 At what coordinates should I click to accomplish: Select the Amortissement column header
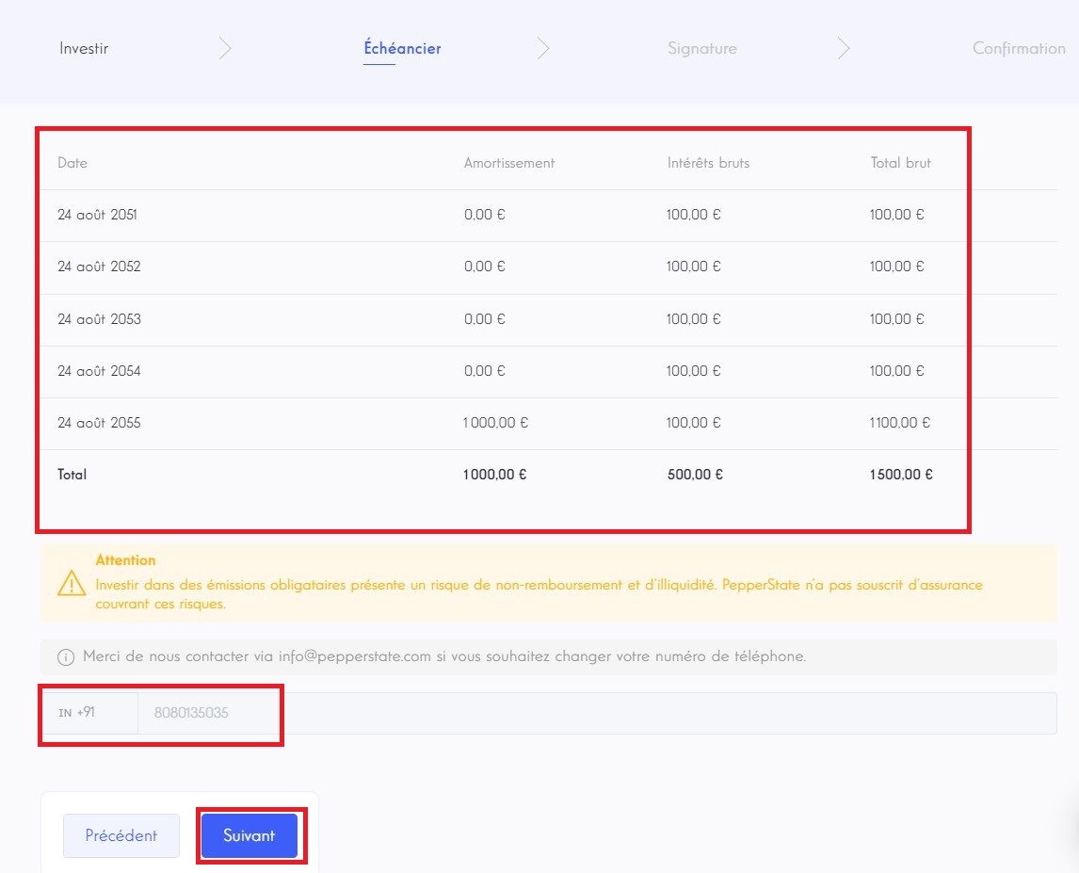click(509, 163)
